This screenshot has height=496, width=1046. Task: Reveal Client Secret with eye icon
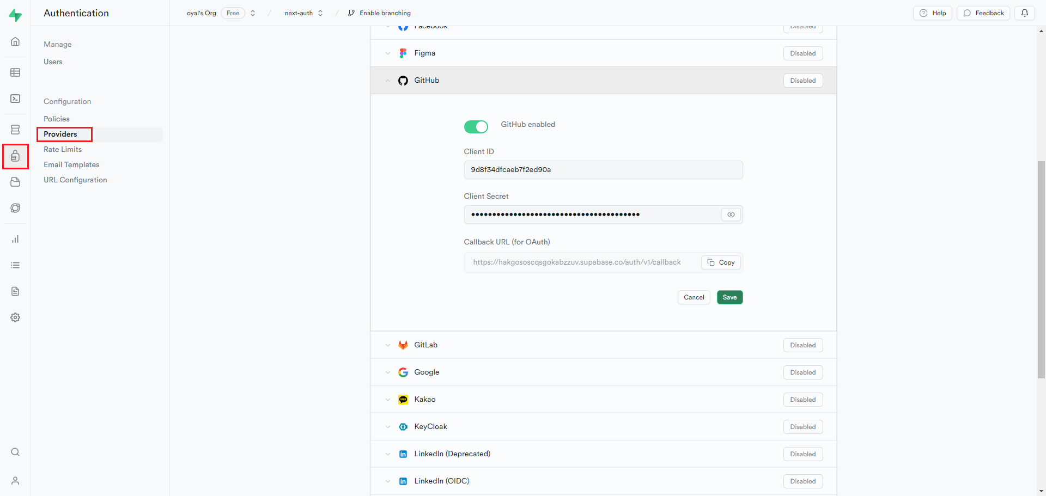coord(731,215)
